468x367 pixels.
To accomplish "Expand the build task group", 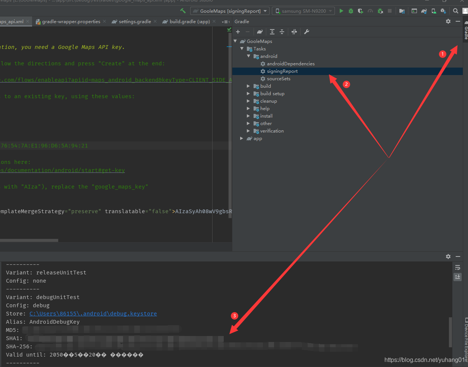I will tap(249, 86).
